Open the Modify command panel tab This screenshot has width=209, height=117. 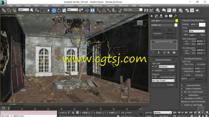click(x=156, y=16)
